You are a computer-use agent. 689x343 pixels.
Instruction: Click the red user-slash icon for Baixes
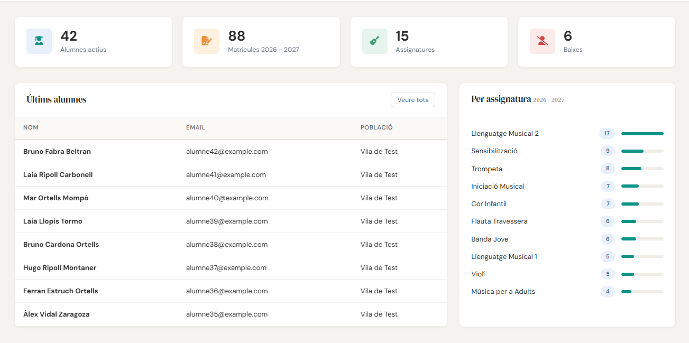point(543,41)
